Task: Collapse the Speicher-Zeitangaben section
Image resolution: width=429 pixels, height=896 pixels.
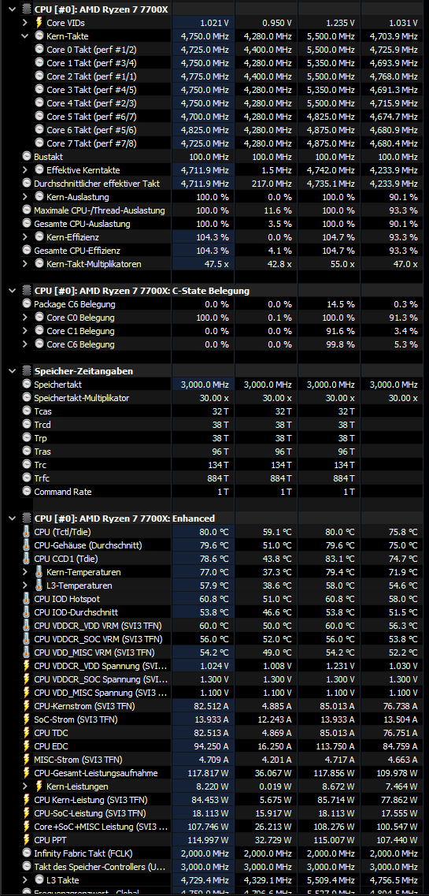Action: pyautogui.click(x=12, y=371)
